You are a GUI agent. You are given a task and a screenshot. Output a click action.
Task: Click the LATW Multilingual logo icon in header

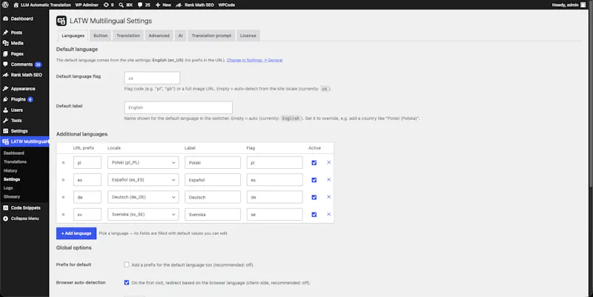coord(62,21)
